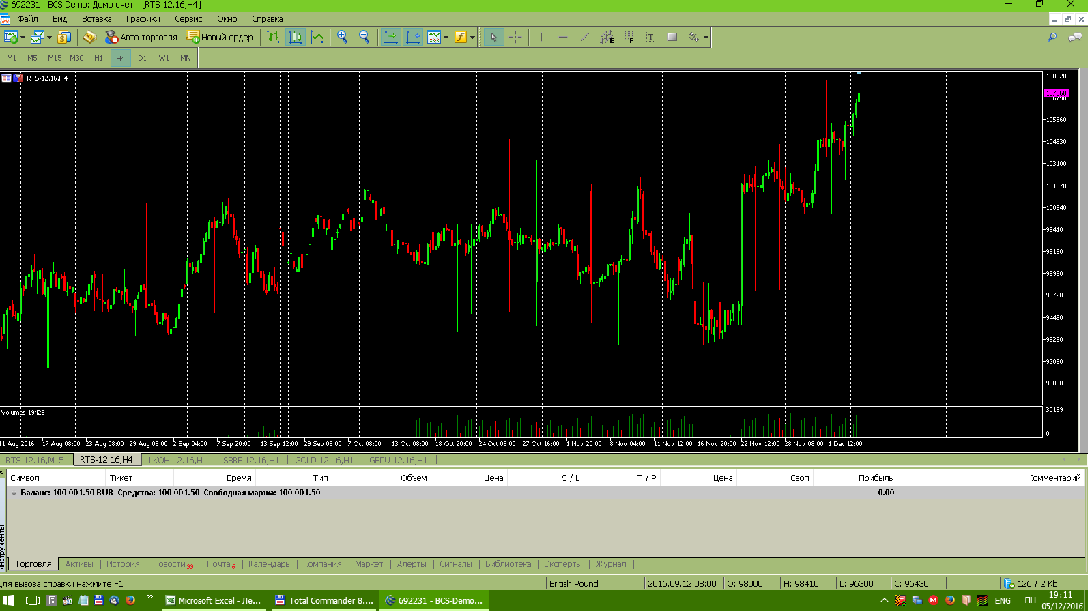Switch chart to candlesticks mode

click(x=296, y=37)
